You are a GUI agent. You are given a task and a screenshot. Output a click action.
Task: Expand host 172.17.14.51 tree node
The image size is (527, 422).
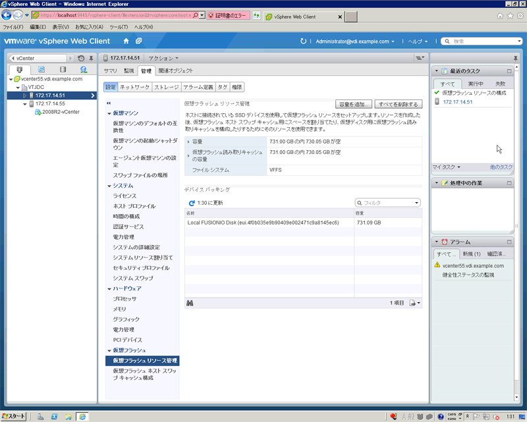(24, 95)
